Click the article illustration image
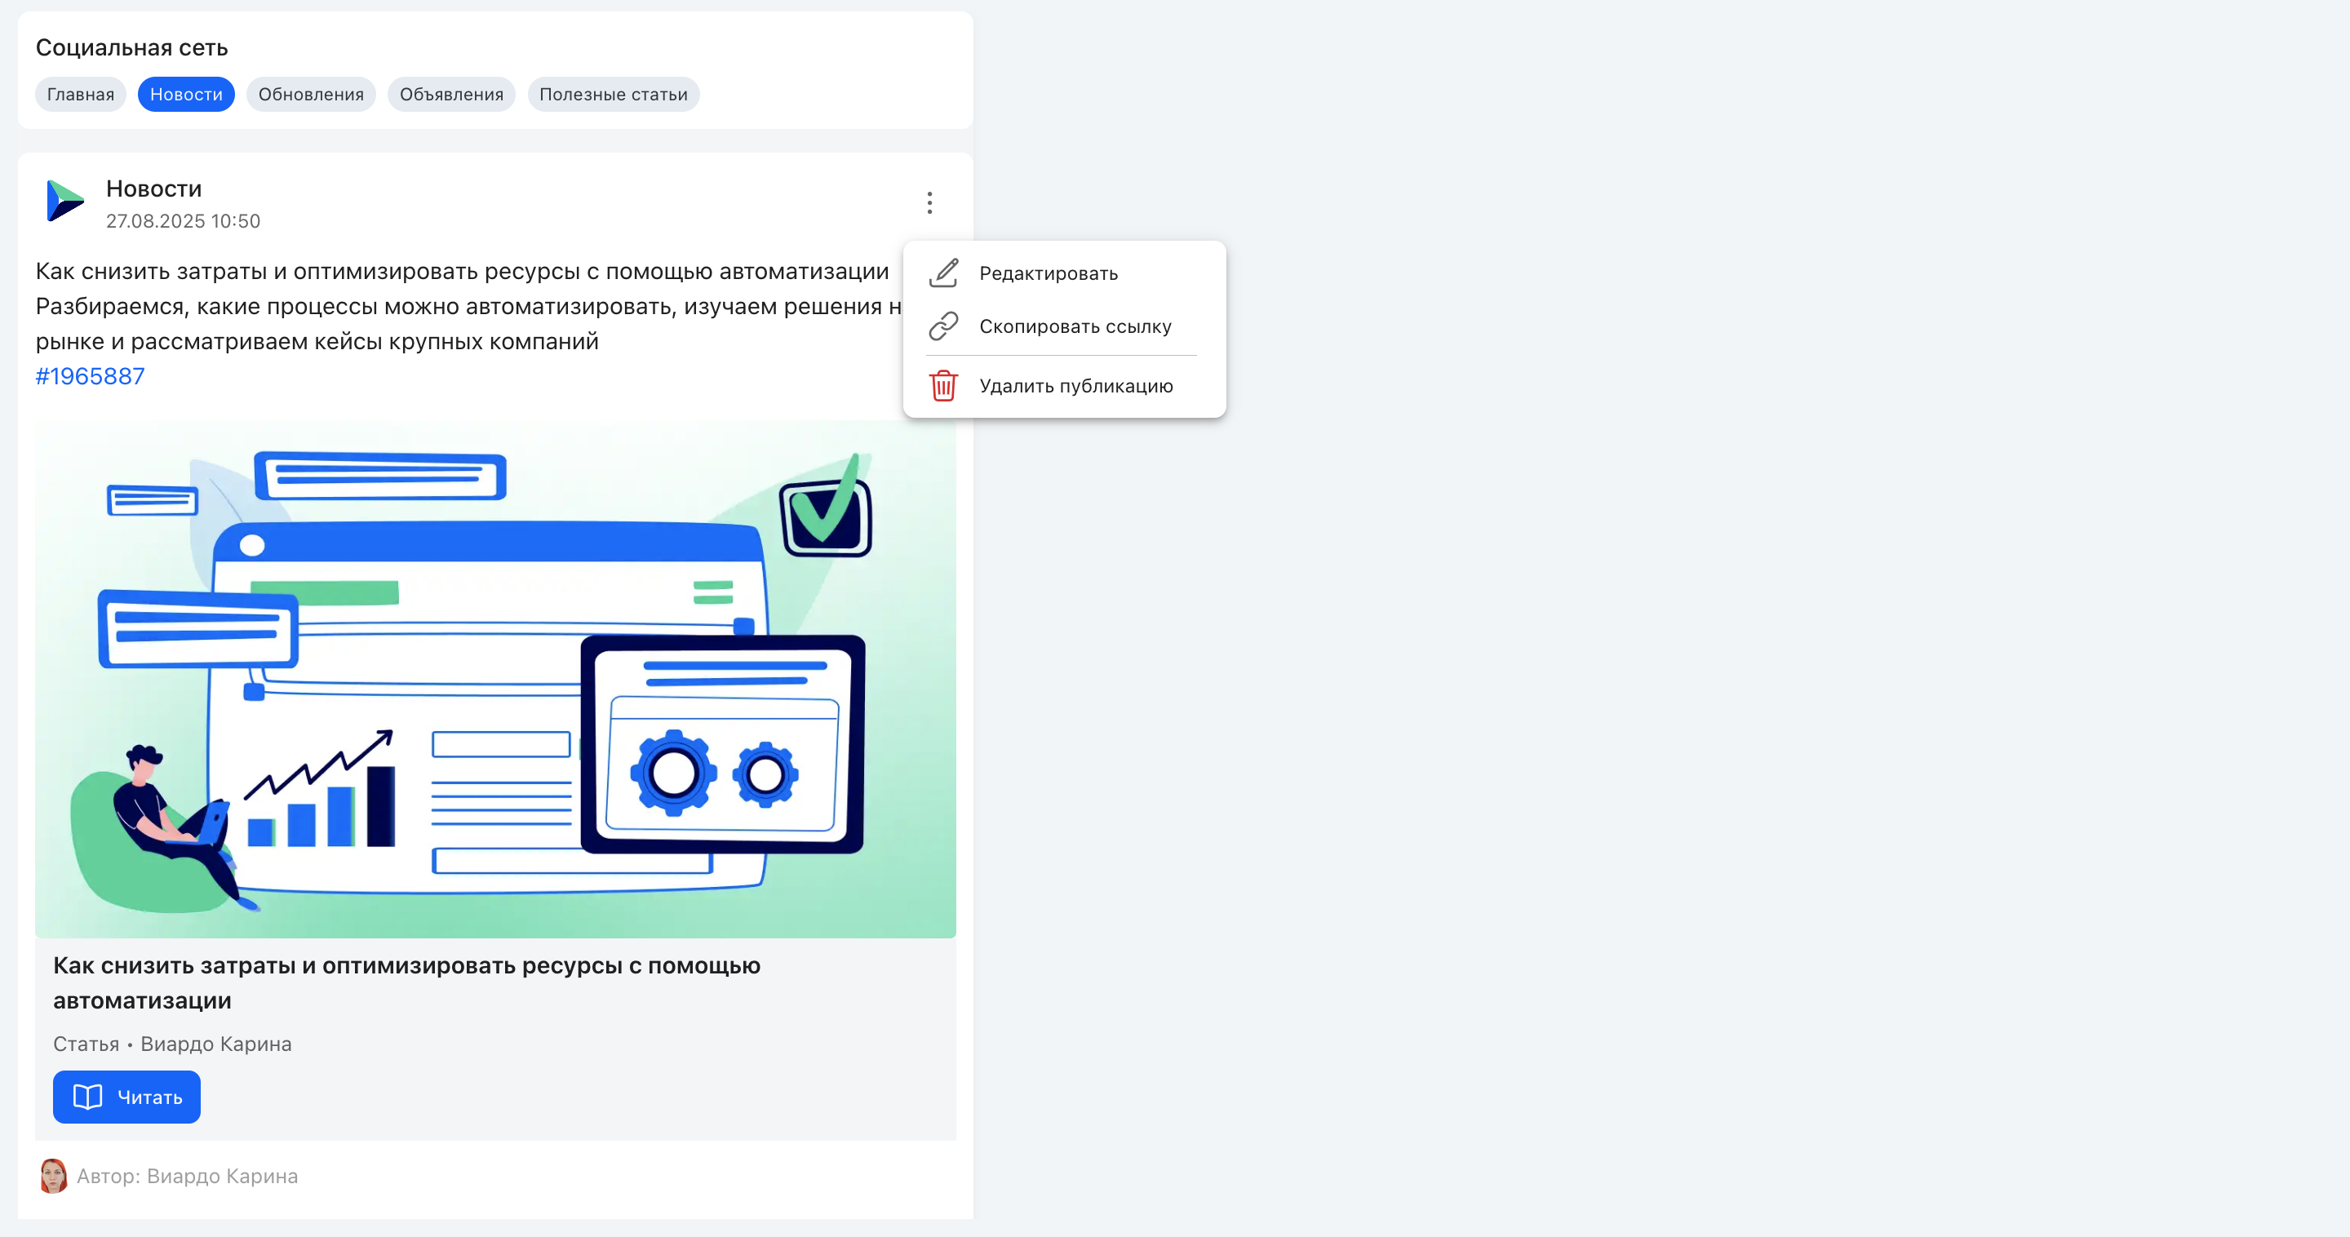2350x1237 pixels. click(495, 679)
